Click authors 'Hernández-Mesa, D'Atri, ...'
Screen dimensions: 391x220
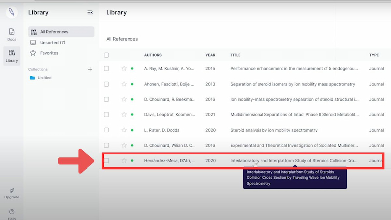[170, 161]
